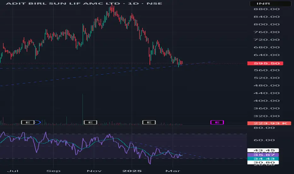The image size is (294, 174).
Task: Click the 720.00 price scale level
Action: coord(267,40)
